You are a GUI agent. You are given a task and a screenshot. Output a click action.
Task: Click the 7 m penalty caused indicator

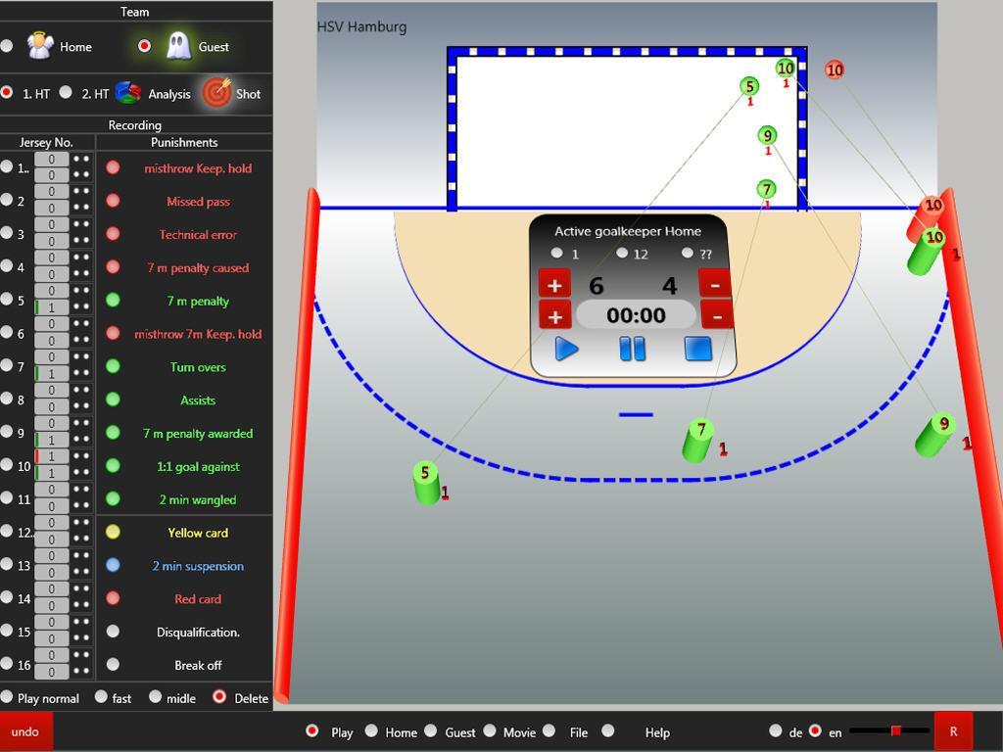(x=114, y=266)
